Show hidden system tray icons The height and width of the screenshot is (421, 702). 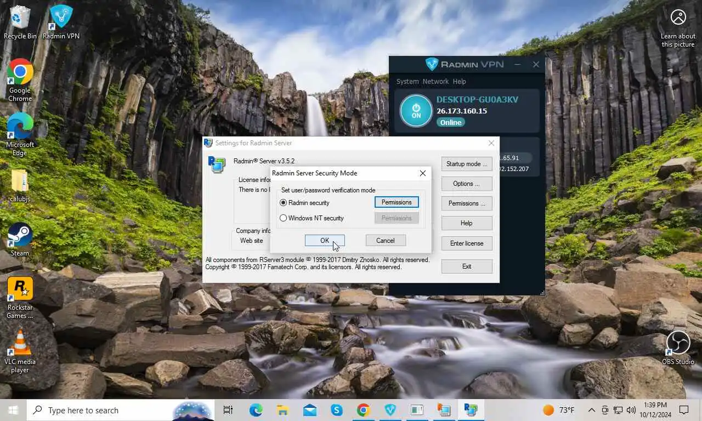pyautogui.click(x=592, y=410)
